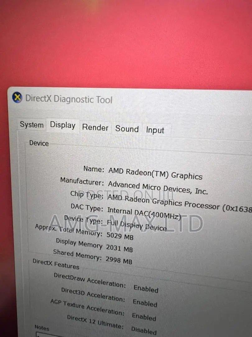
Task: Click the 'Device' group heading
Action: [39, 143]
